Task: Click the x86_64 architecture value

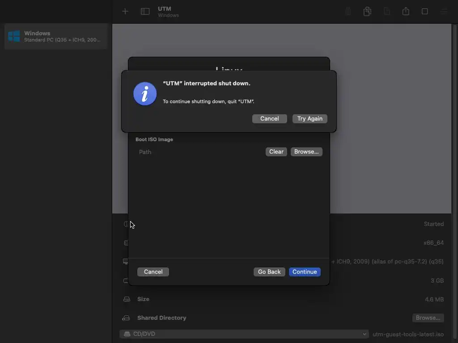Action: (433, 243)
